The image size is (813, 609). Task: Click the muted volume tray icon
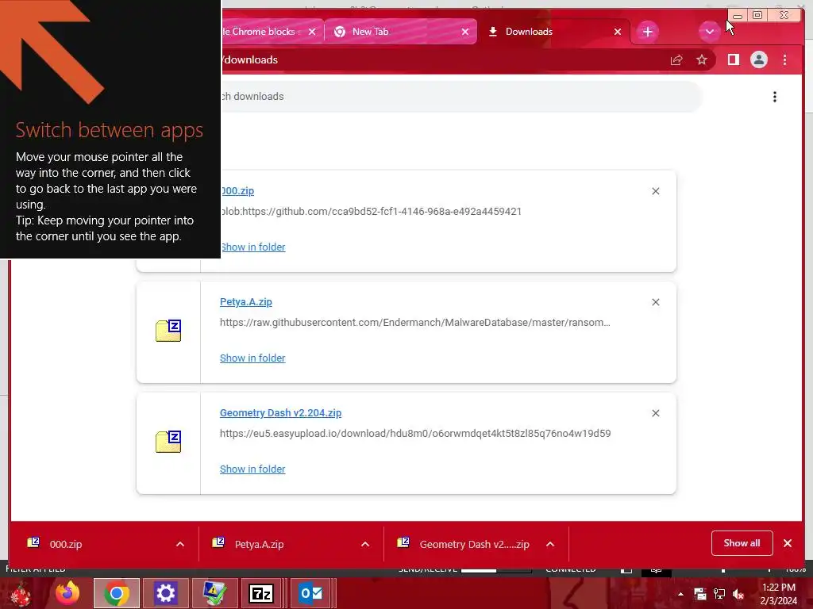tap(738, 594)
